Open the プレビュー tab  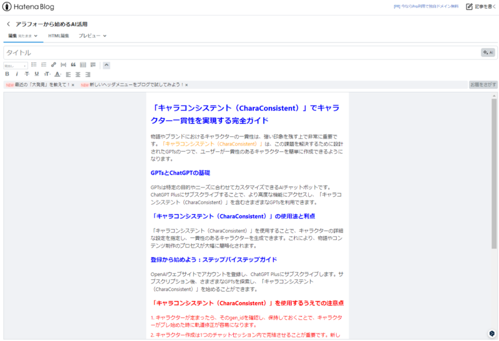click(x=89, y=36)
